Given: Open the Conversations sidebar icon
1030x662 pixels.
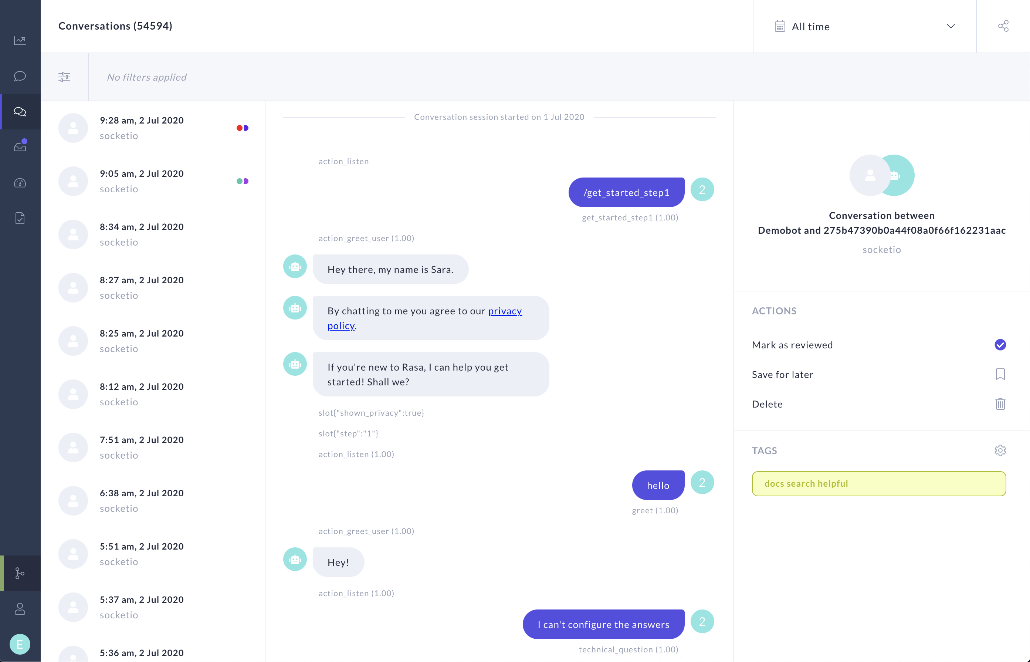Looking at the screenshot, I should (20, 112).
